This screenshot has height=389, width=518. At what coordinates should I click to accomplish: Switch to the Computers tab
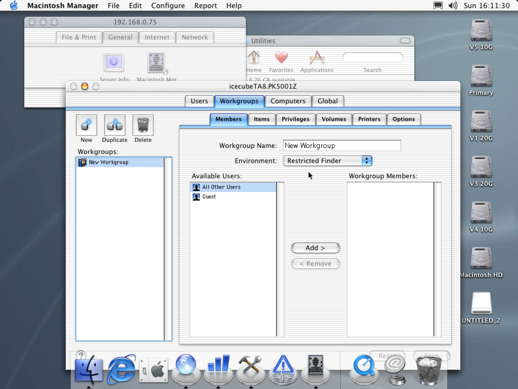pos(288,101)
